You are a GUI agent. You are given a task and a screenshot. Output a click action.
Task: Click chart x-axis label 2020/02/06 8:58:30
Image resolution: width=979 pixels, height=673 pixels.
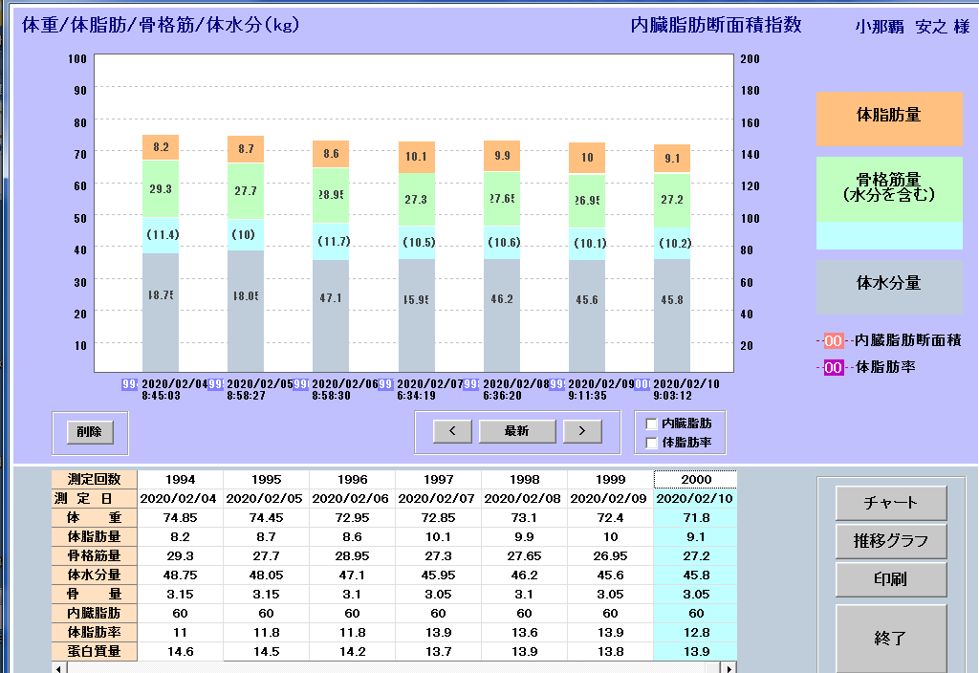344,390
